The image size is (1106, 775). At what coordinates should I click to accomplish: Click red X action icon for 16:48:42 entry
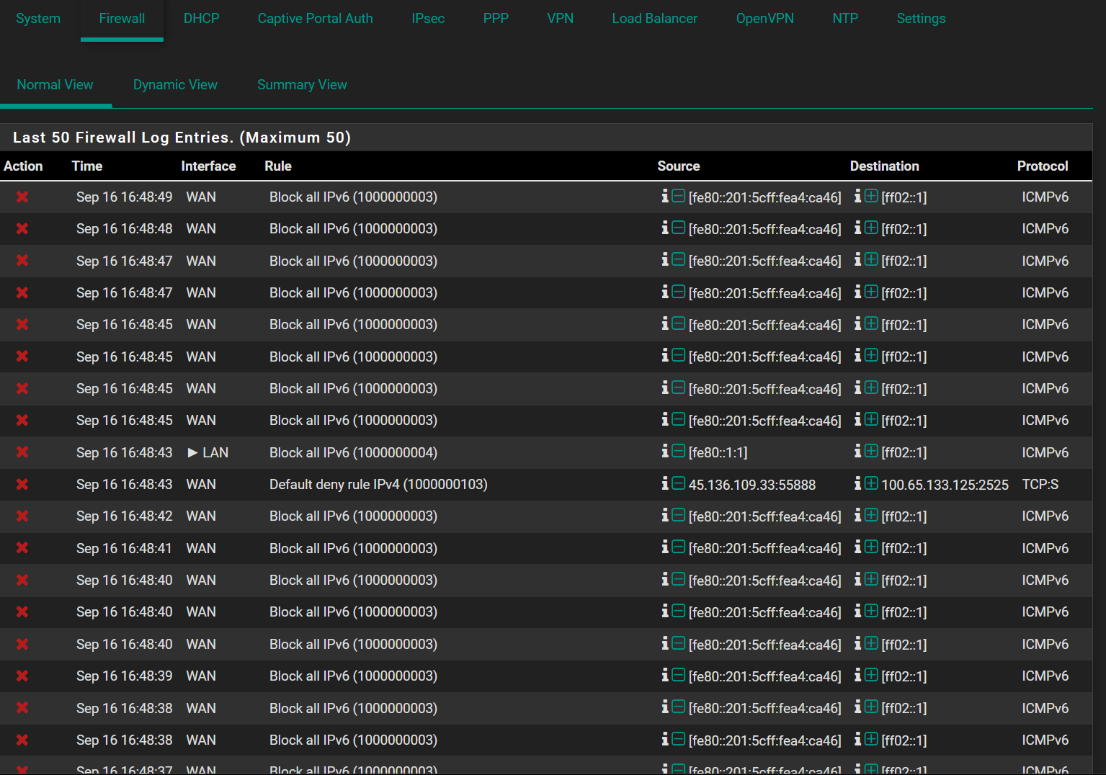point(22,516)
